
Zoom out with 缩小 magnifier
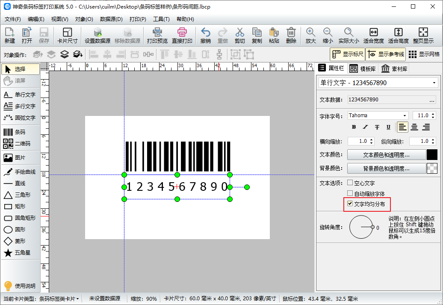[x=328, y=36]
